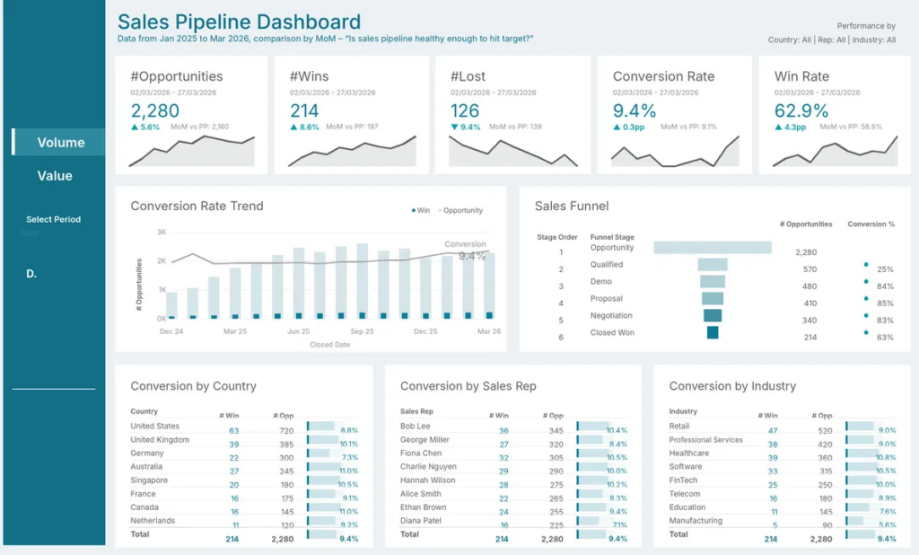Click the 126 value in the #Lost card

(465, 110)
